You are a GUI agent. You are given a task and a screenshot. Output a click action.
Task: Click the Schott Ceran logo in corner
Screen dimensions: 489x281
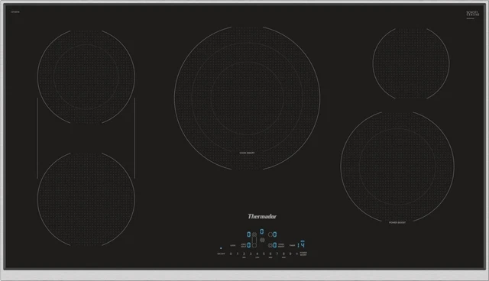(472, 14)
